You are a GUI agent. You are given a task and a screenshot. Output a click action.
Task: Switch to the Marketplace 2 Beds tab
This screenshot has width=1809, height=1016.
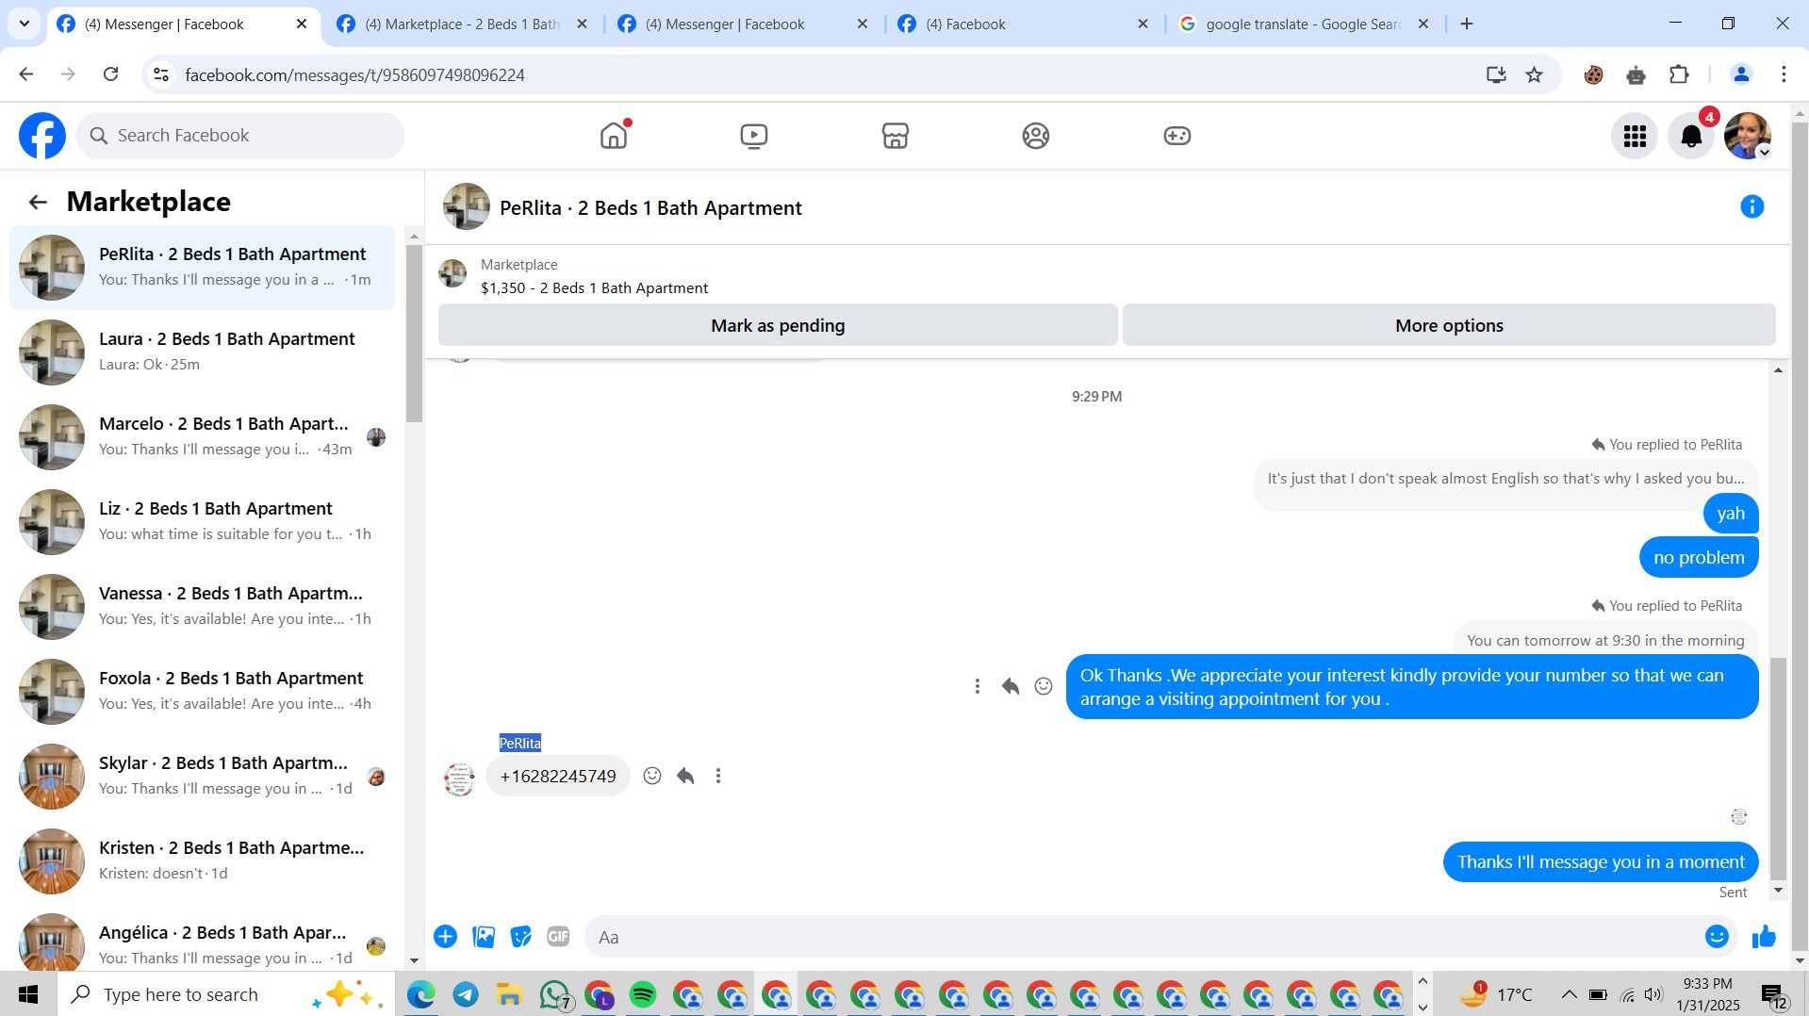point(463,25)
